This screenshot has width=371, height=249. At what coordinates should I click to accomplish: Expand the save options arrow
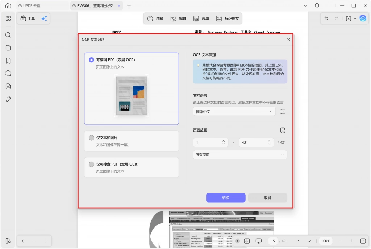[355, 18]
